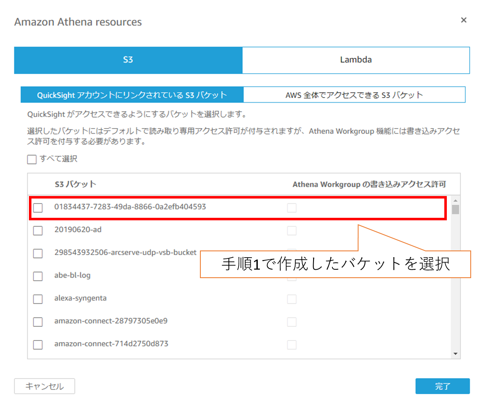
Task: Check the abe-bl-log bucket checkbox
Action: coord(38,276)
